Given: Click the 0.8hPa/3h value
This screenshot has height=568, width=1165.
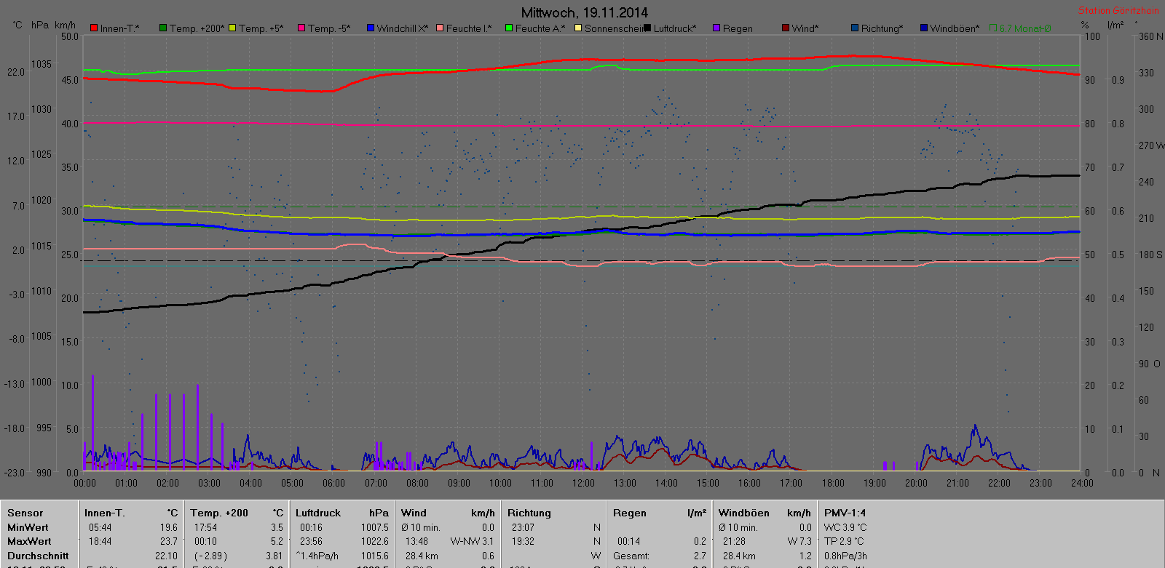Looking at the screenshot, I should [845, 556].
